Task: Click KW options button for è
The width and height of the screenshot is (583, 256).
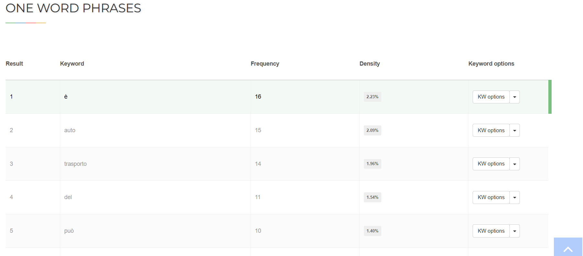Action: pyautogui.click(x=491, y=97)
